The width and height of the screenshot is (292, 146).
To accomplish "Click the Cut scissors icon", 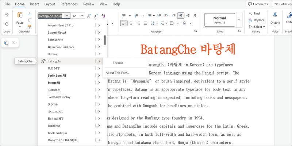I will click(x=30, y=14).
